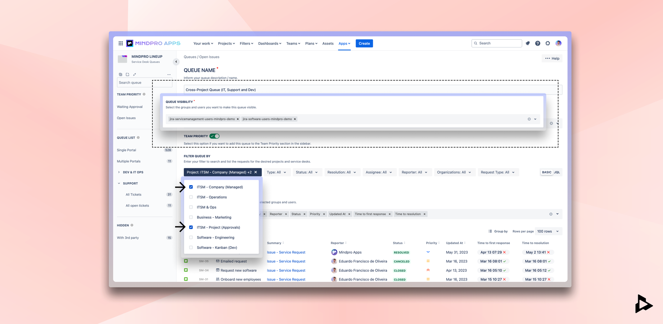Click the new queue square icon in sidebar
The width and height of the screenshot is (663, 324).
[128, 75]
